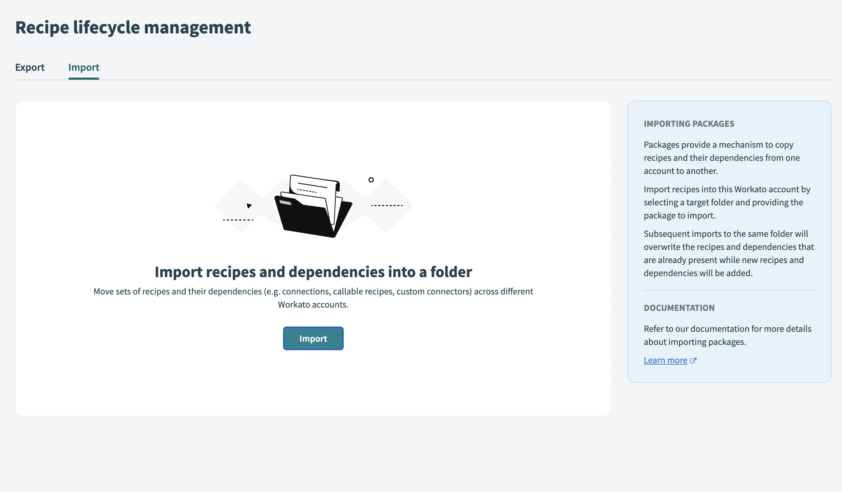Click the heading Import recipes and dependencies into a folder
Image resolution: width=842 pixels, height=492 pixels.
(x=313, y=272)
